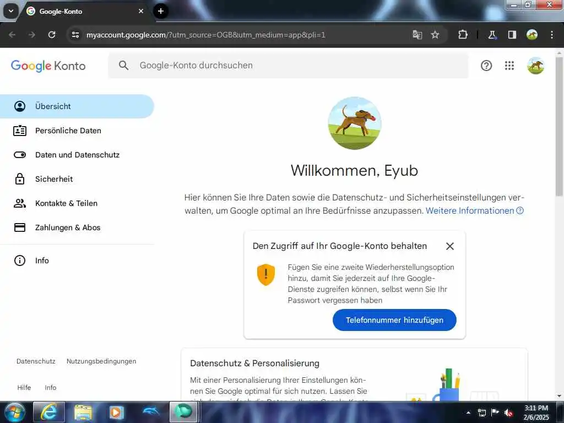Open the Action Center flag icon

[x=495, y=412]
